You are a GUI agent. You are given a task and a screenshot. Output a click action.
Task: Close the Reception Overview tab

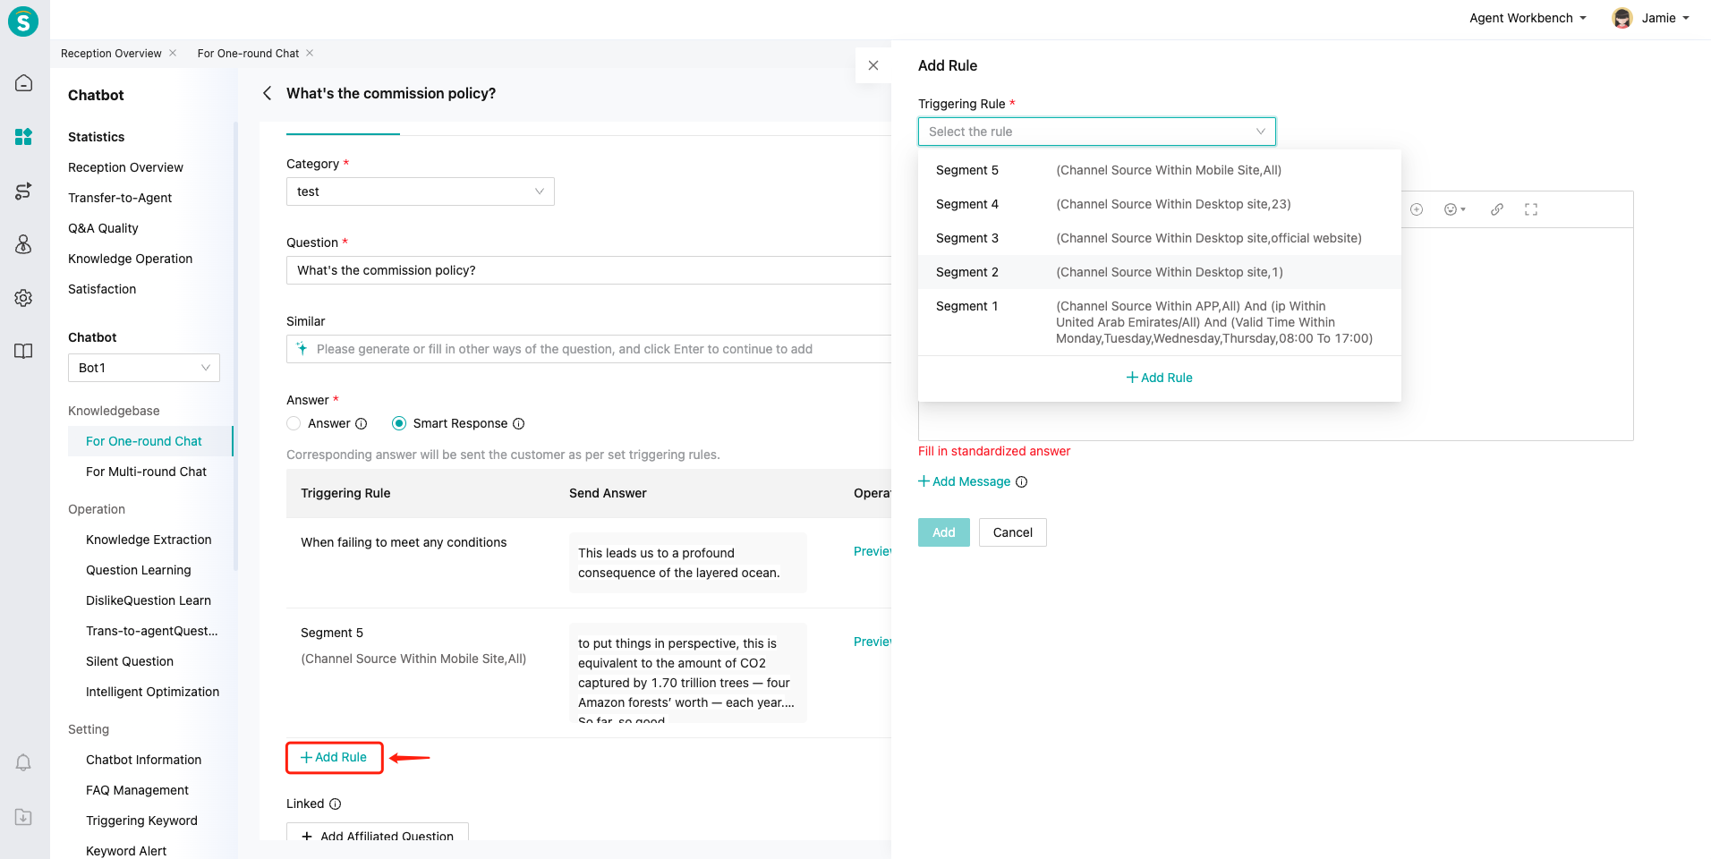click(173, 53)
